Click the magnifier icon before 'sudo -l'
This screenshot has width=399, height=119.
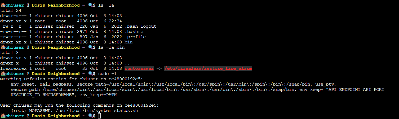click(x=90, y=74)
